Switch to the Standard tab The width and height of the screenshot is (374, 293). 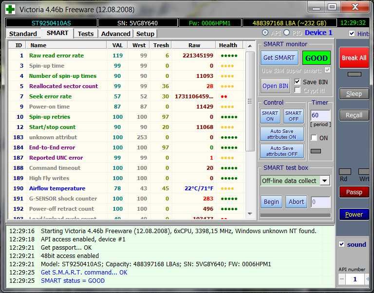(23, 34)
